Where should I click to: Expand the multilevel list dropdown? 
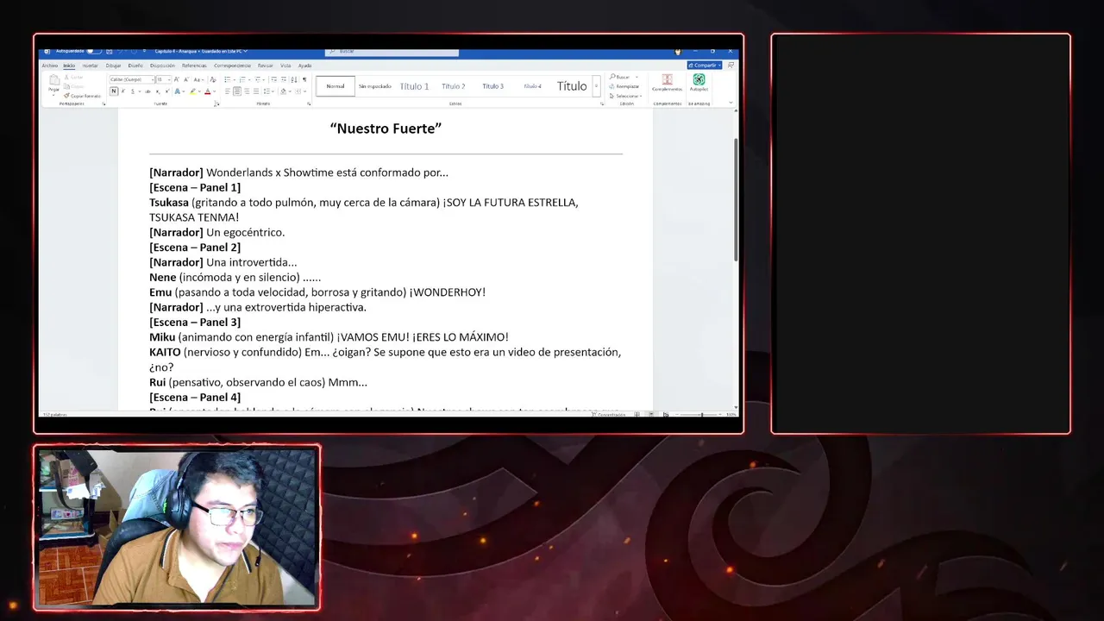264,79
